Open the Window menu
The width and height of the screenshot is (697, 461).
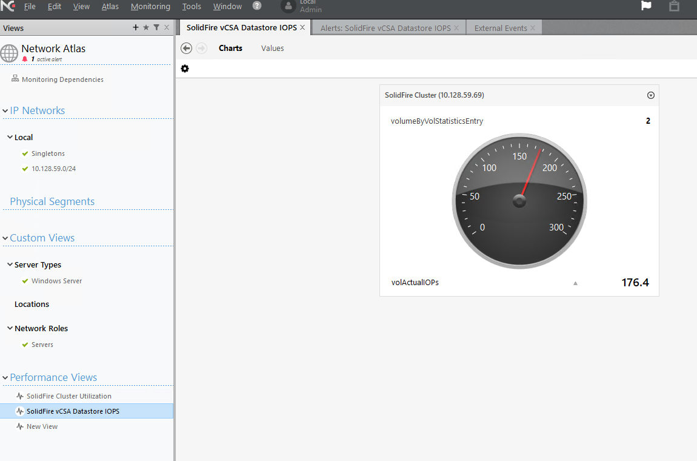point(227,6)
